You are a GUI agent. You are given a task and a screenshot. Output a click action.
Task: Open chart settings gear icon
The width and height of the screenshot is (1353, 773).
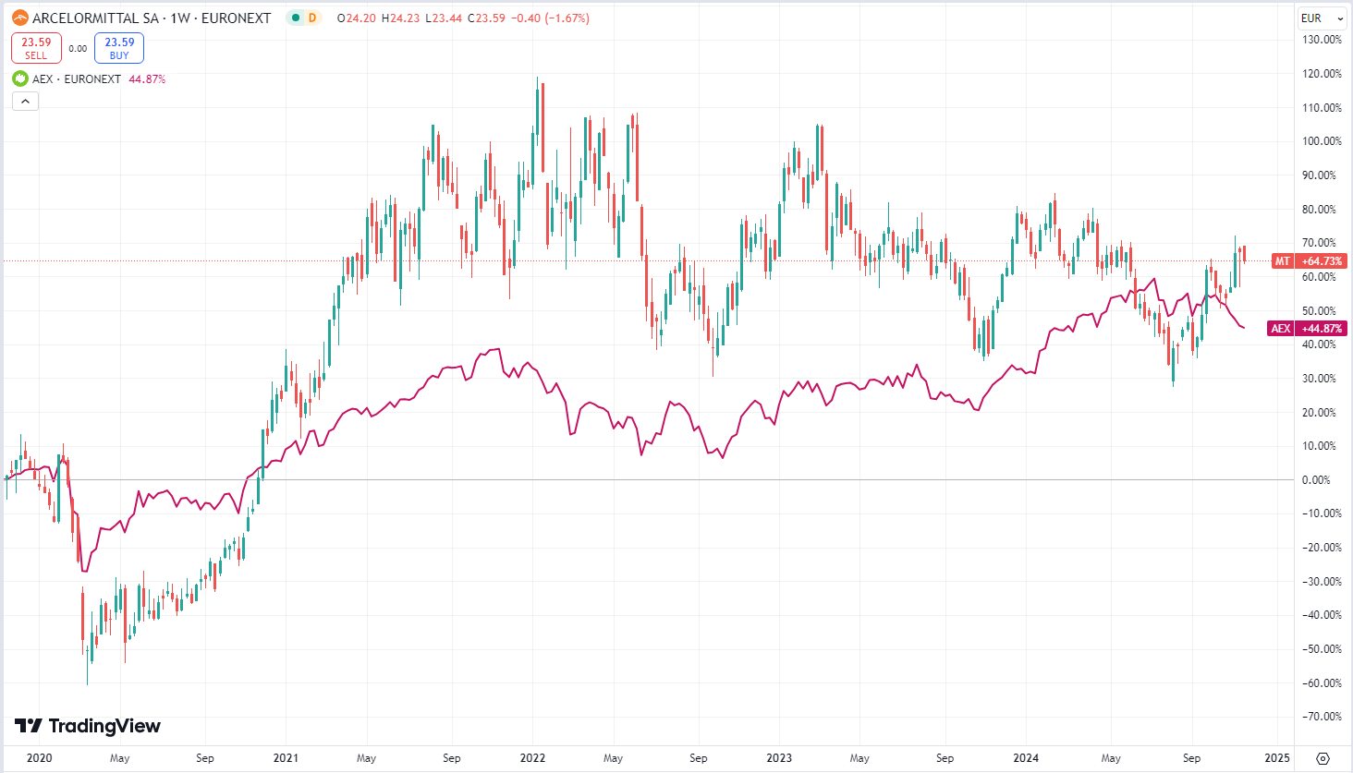point(1323,758)
